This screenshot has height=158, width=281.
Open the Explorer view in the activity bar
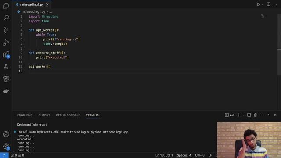(x=6, y=6)
